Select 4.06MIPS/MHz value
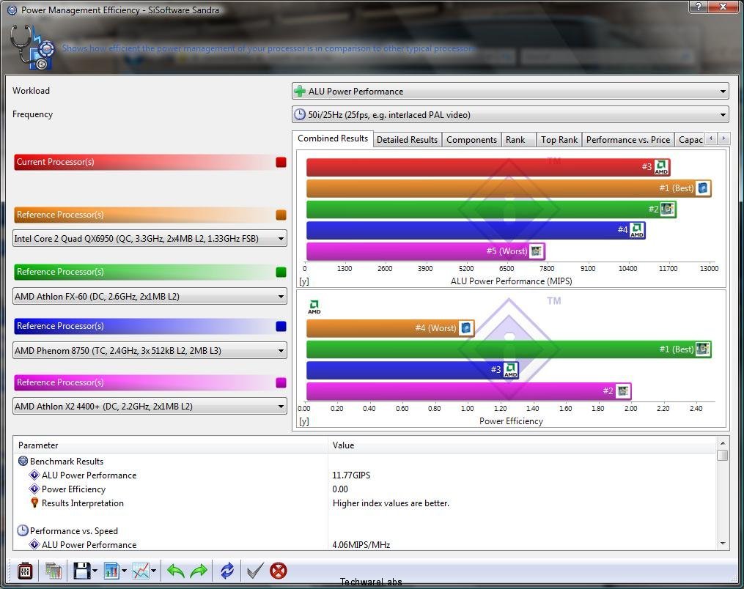The height and width of the screenshot is (589, 744). point(361,545)
